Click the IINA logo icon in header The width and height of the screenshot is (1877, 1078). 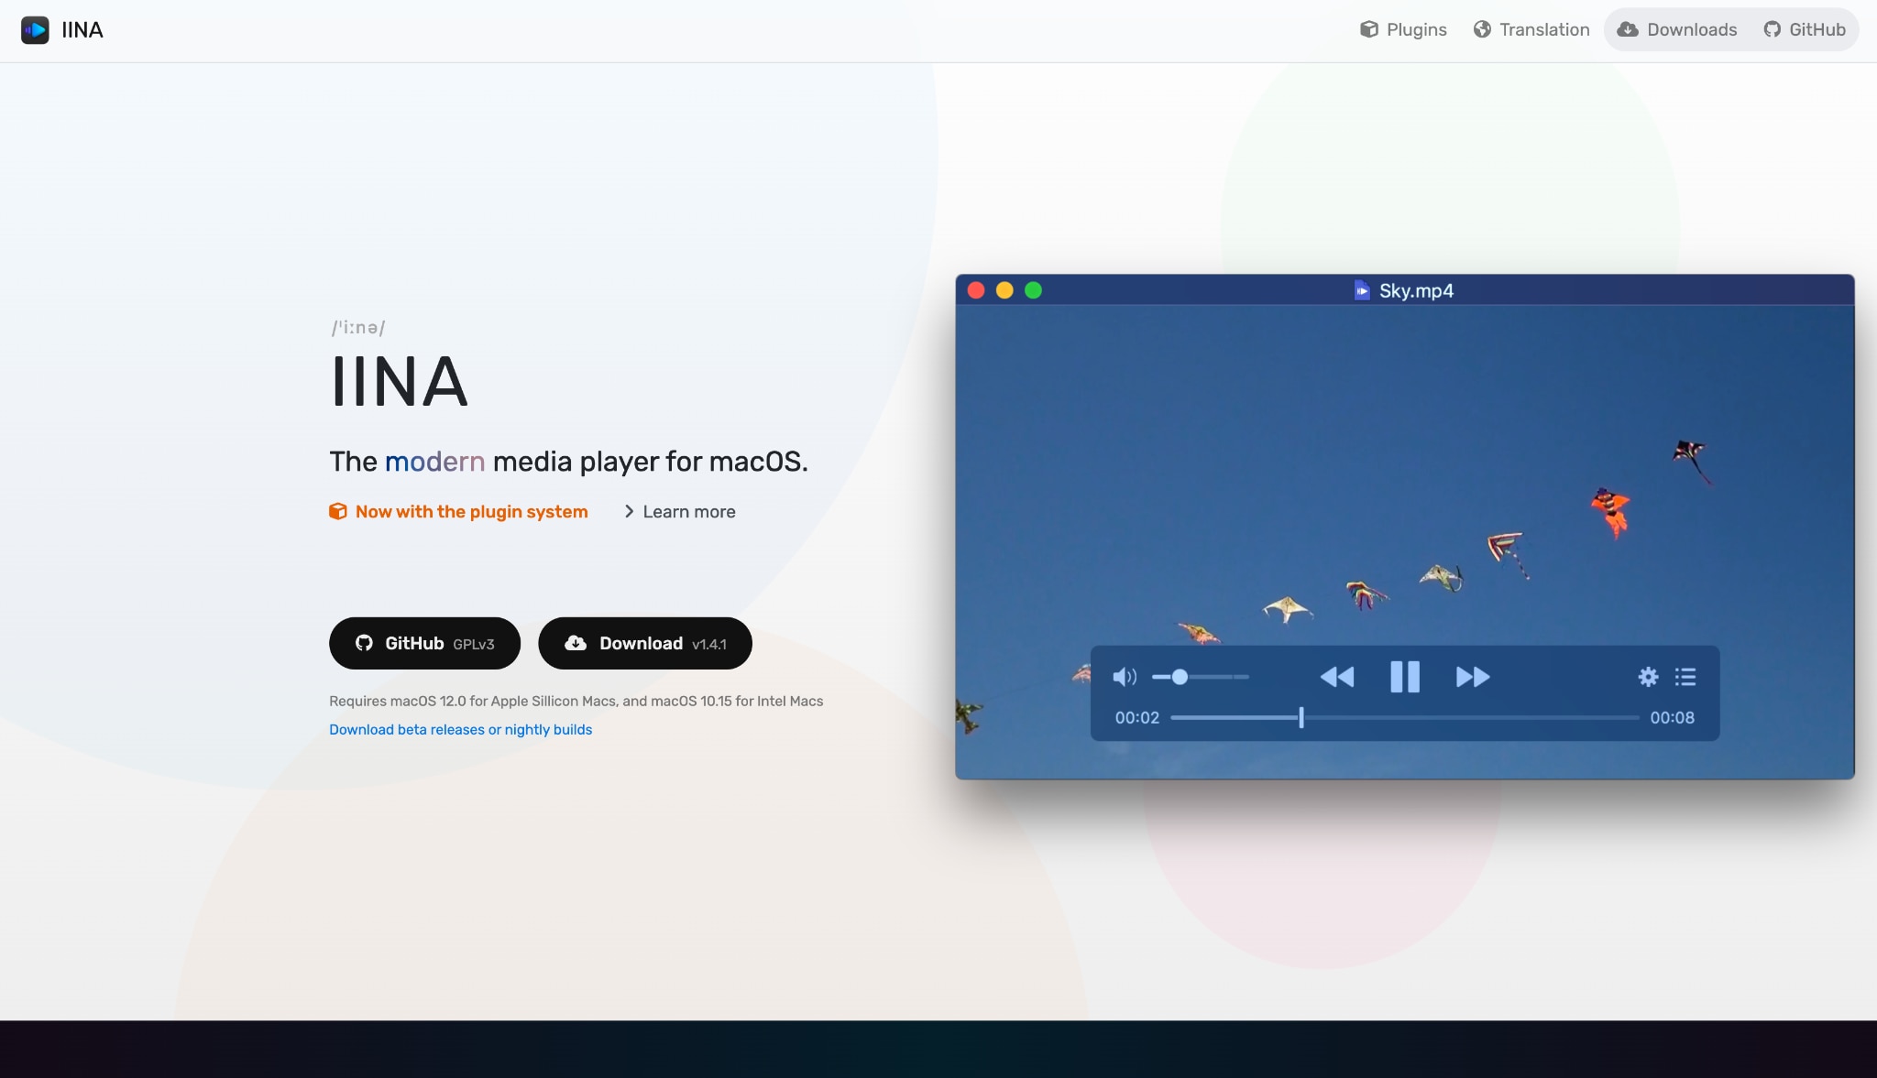tap(35, 30)
